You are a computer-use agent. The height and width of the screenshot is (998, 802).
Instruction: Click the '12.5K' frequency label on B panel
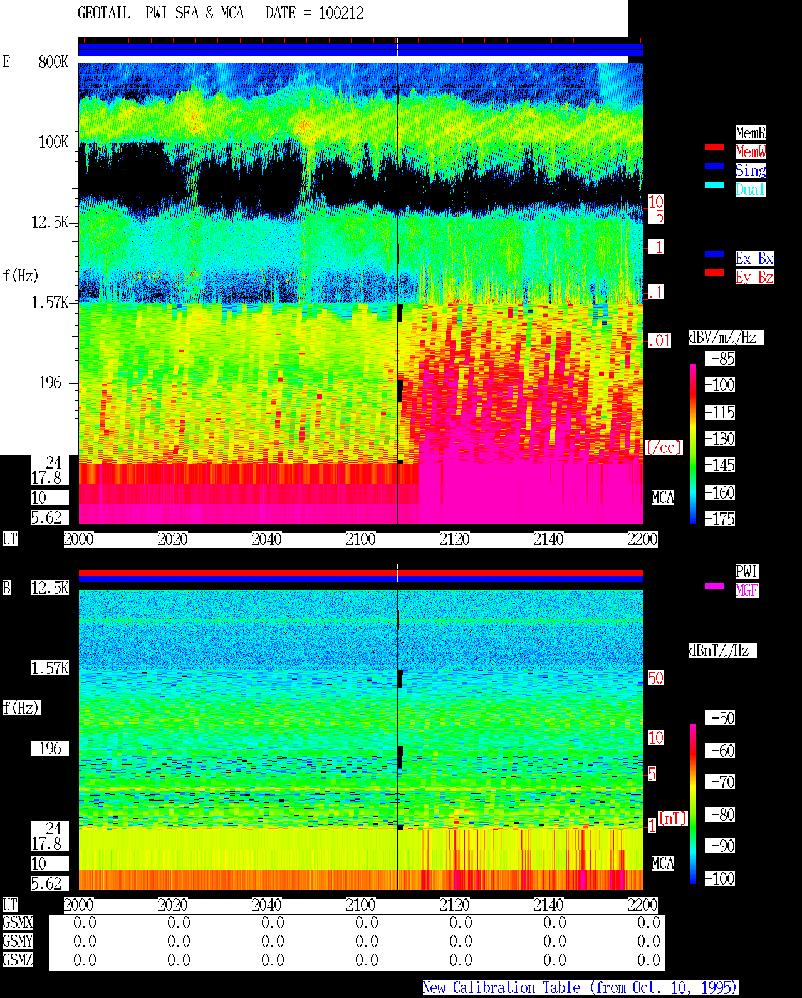click(x=50, y=588)
